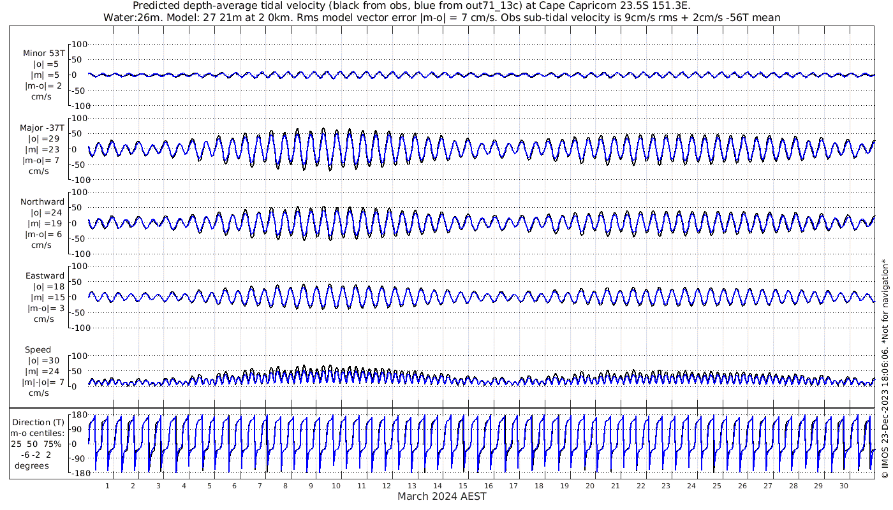Image resolution: width=893 pixels, height=510 pixels.
Task: Click the '|m| =19' value in Northward panel
Action: pyautogui.click(x=45, y=224)
